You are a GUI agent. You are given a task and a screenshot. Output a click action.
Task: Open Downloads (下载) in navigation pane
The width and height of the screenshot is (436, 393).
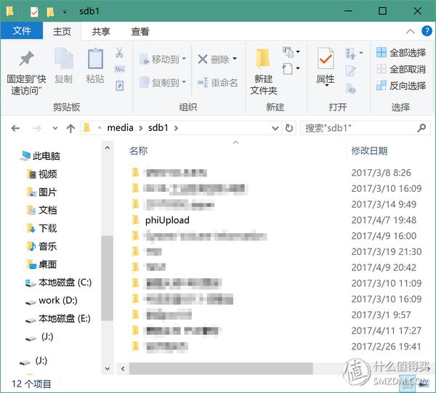pos(41,228)
